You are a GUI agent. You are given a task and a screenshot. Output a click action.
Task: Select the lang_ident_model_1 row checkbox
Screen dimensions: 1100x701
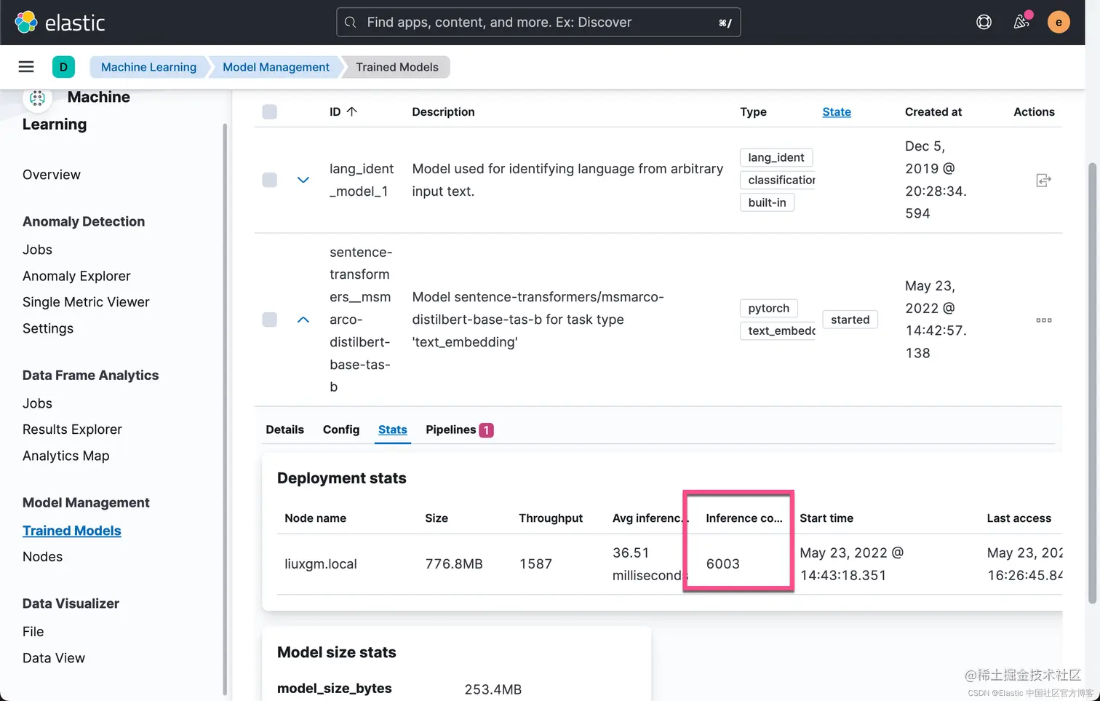270,180
